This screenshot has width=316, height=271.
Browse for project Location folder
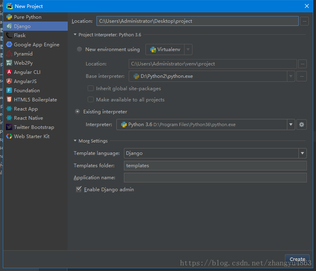pos(304,21)
